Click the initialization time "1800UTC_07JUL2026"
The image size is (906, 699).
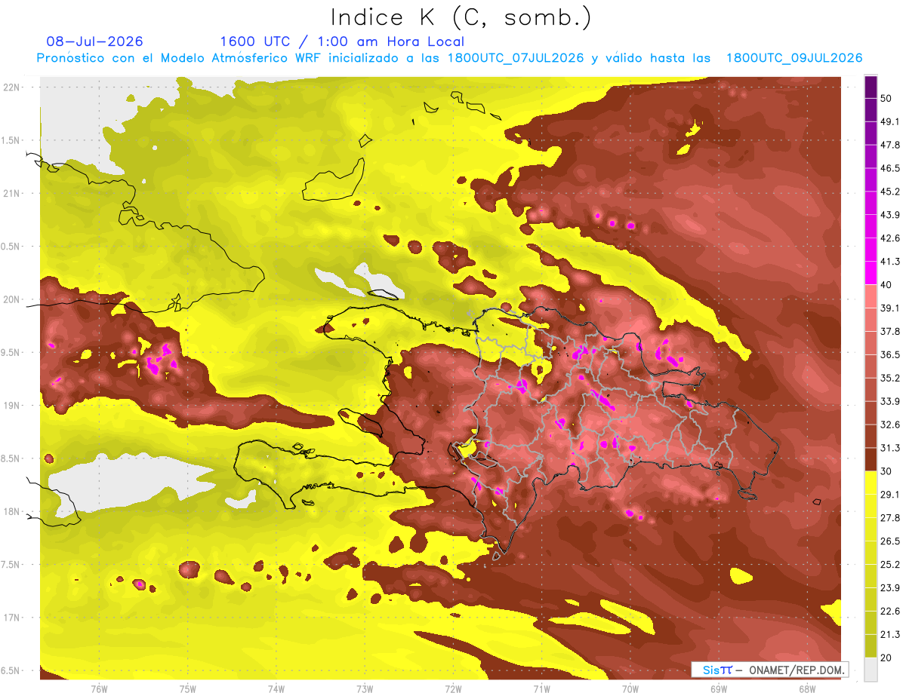[516, 58]
